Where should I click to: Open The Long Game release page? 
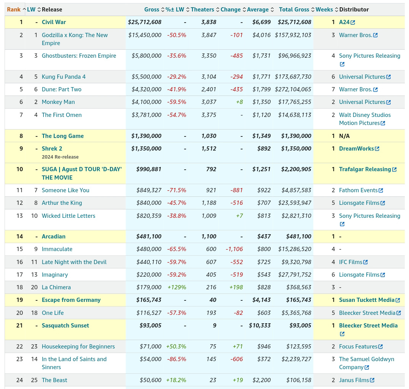[x=63, y=136]
